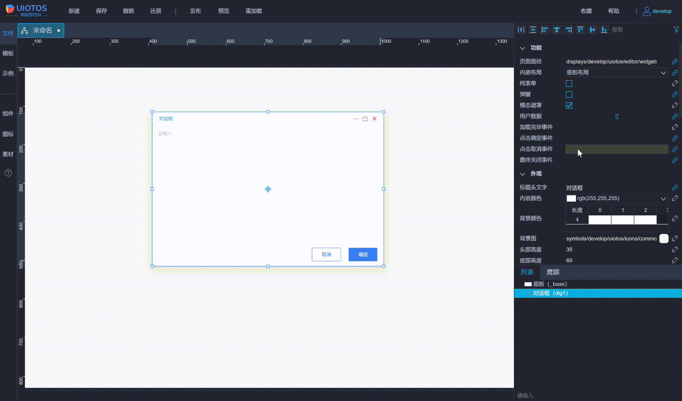The width and height of the screenshot is (682, 401).
Task: Click 发布 in the top menu
Action: pyautogui.click(x=195, y=11)
